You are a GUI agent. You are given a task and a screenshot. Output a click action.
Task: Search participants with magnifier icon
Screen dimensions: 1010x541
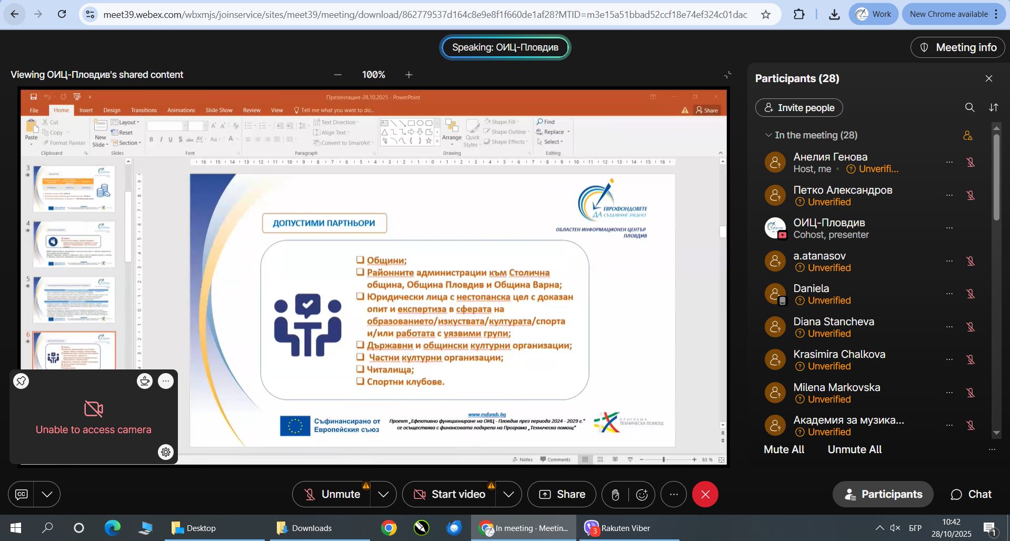coord(969,107)
